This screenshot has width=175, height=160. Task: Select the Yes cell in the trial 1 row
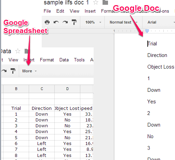pos(67,114)
